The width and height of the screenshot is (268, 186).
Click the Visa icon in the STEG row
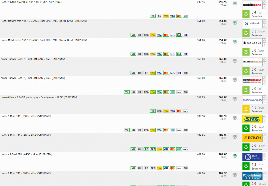coord(159,130)
